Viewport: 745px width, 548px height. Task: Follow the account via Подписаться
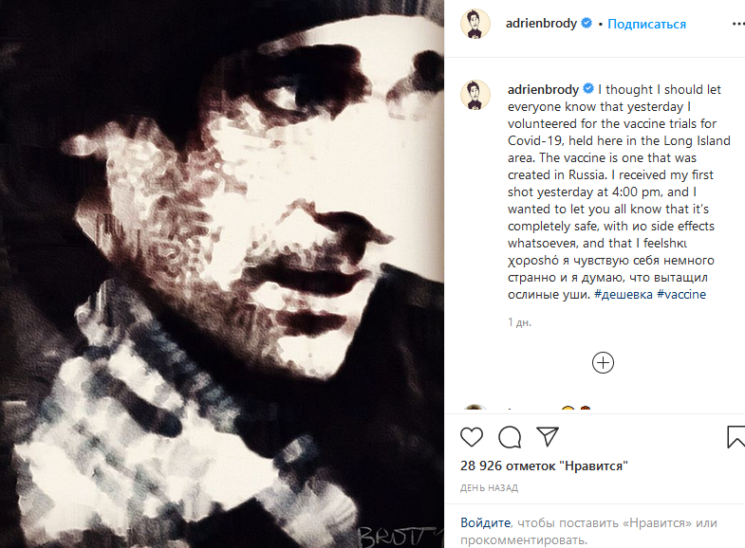pos(646,24)
